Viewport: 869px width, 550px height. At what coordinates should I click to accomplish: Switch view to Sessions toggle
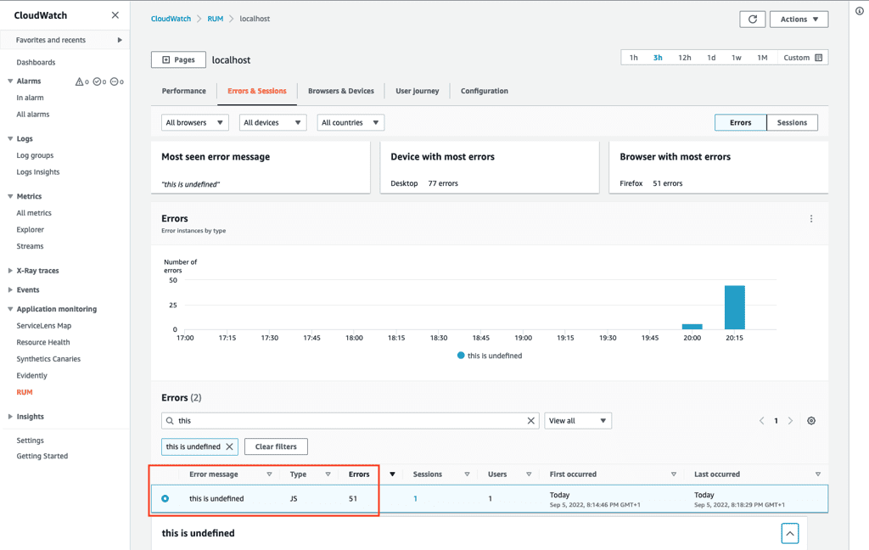click(x=792, y=122)
